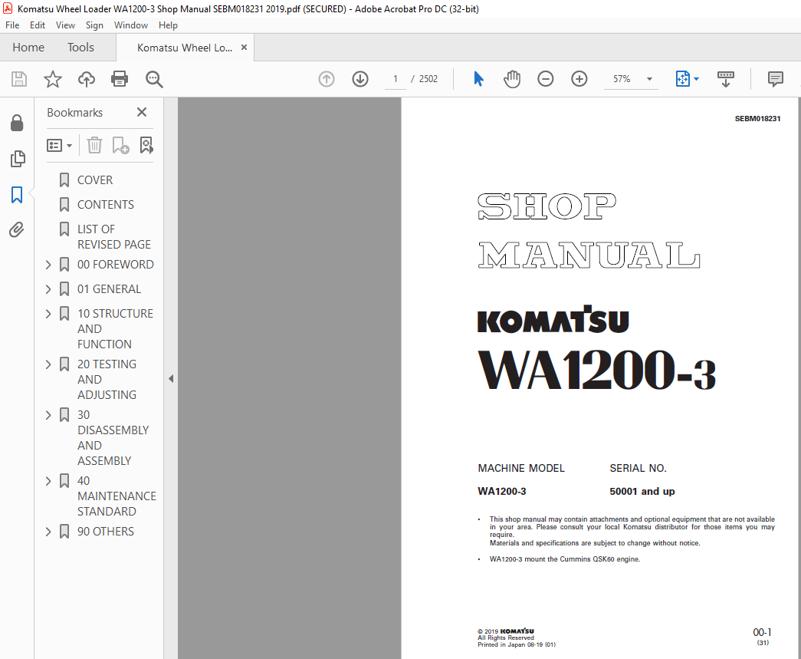Open the File menu
The height and width of the screenshot is (659, 801).
click(12, 25)
